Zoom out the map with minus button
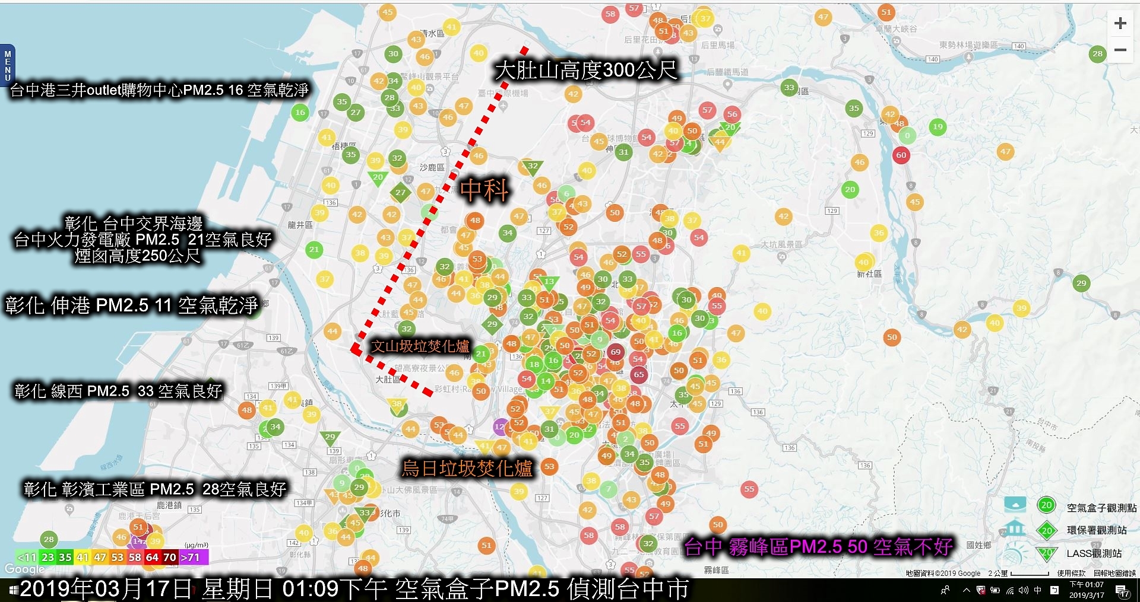This screenshot has width=1140, height=602. (1120, 50)
